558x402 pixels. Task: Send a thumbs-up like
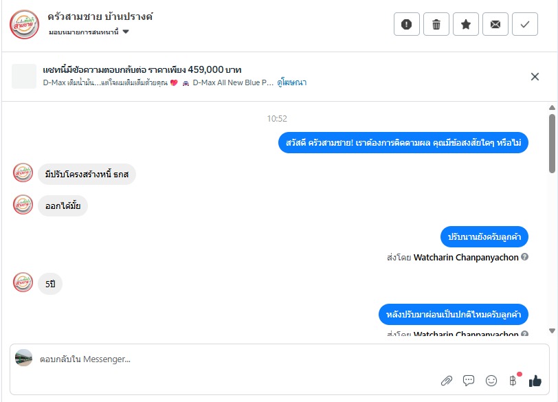pyautogui.click(x=535, y=381)
